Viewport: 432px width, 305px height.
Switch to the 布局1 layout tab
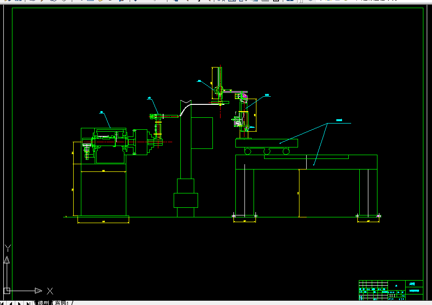[62, 303]
